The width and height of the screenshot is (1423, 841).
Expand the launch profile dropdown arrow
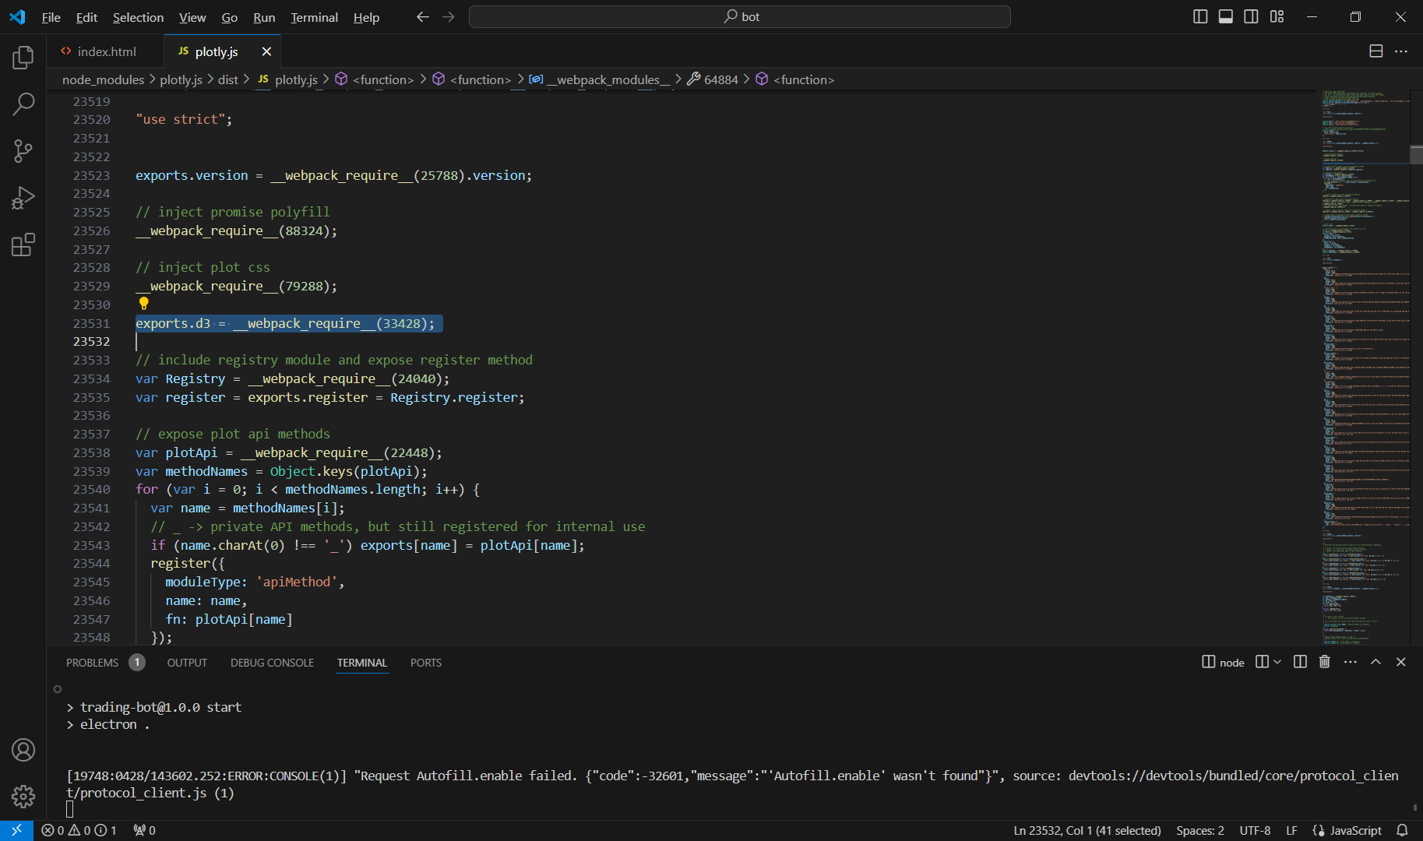1277,662
